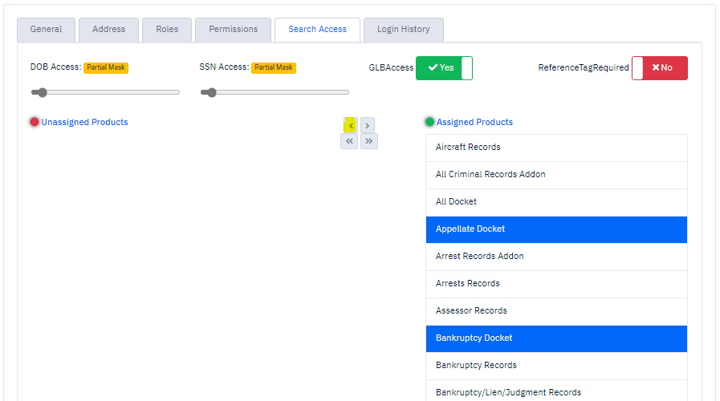
Task: Toggle the ReferenceTagRequired No switch
Action: click(660, 68)
